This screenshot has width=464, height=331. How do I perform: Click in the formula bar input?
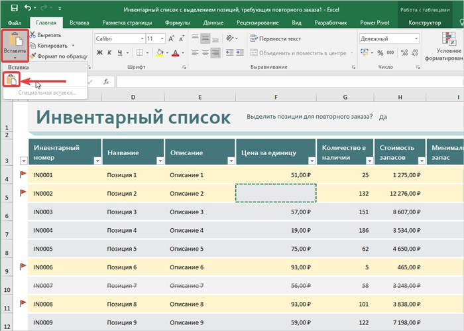coord(290,82)
